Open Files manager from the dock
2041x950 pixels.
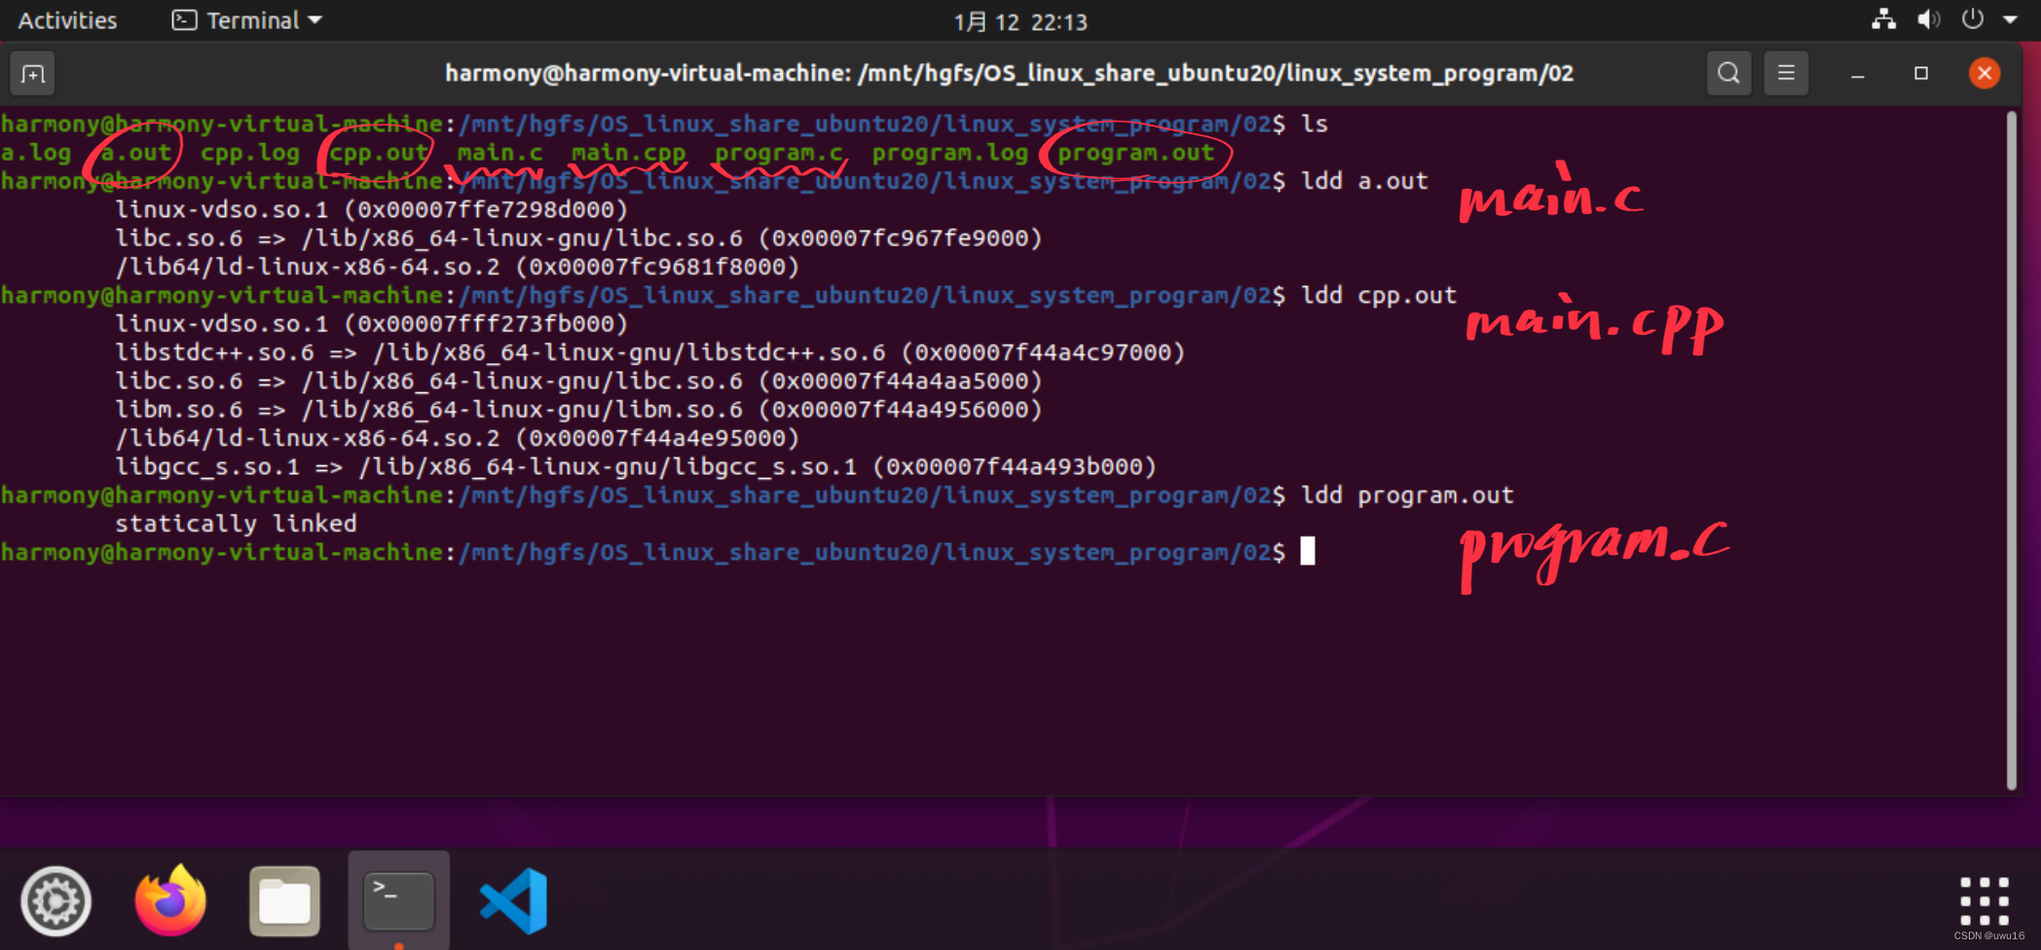point(284,901)
